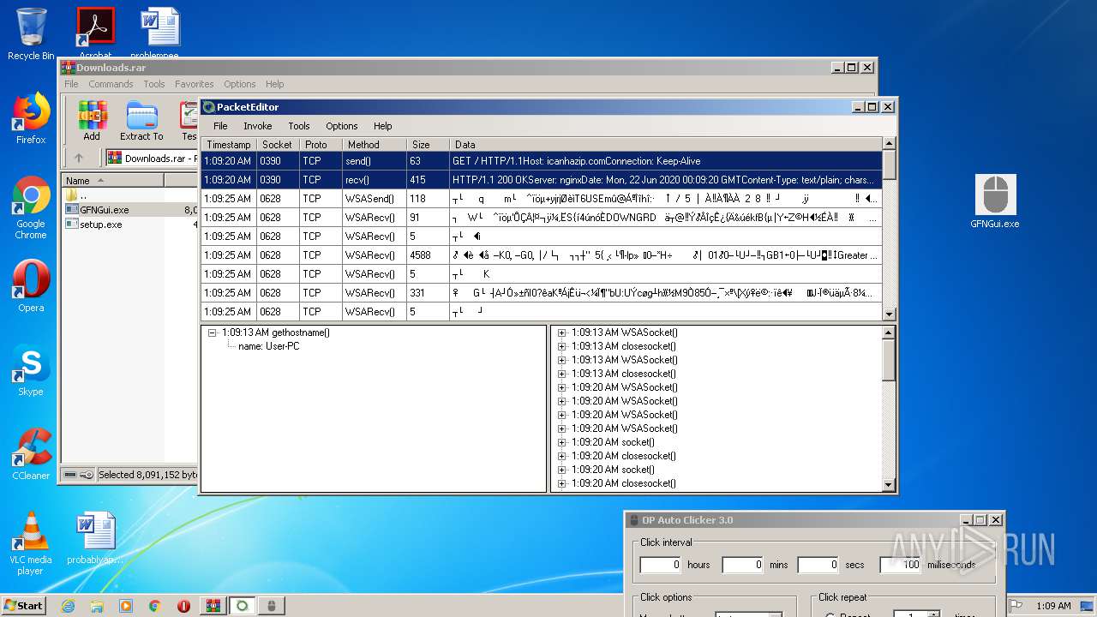The image size is (1097, 617).
Task: Select the recv() packet row of size 415
Action: pyautogui.click(x=542, y=180)
